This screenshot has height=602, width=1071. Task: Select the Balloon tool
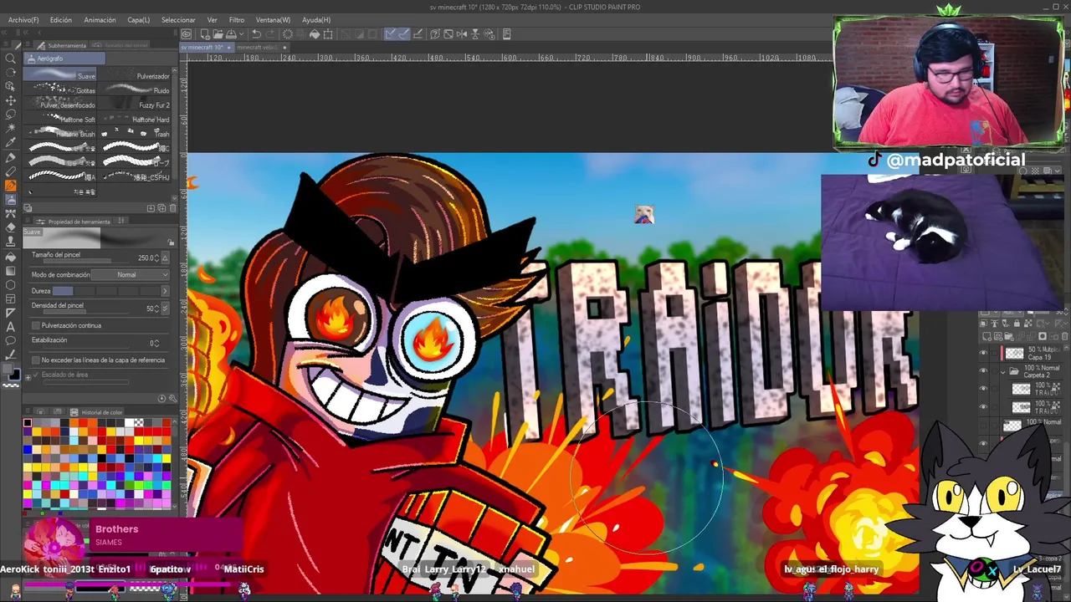[11, 340]
